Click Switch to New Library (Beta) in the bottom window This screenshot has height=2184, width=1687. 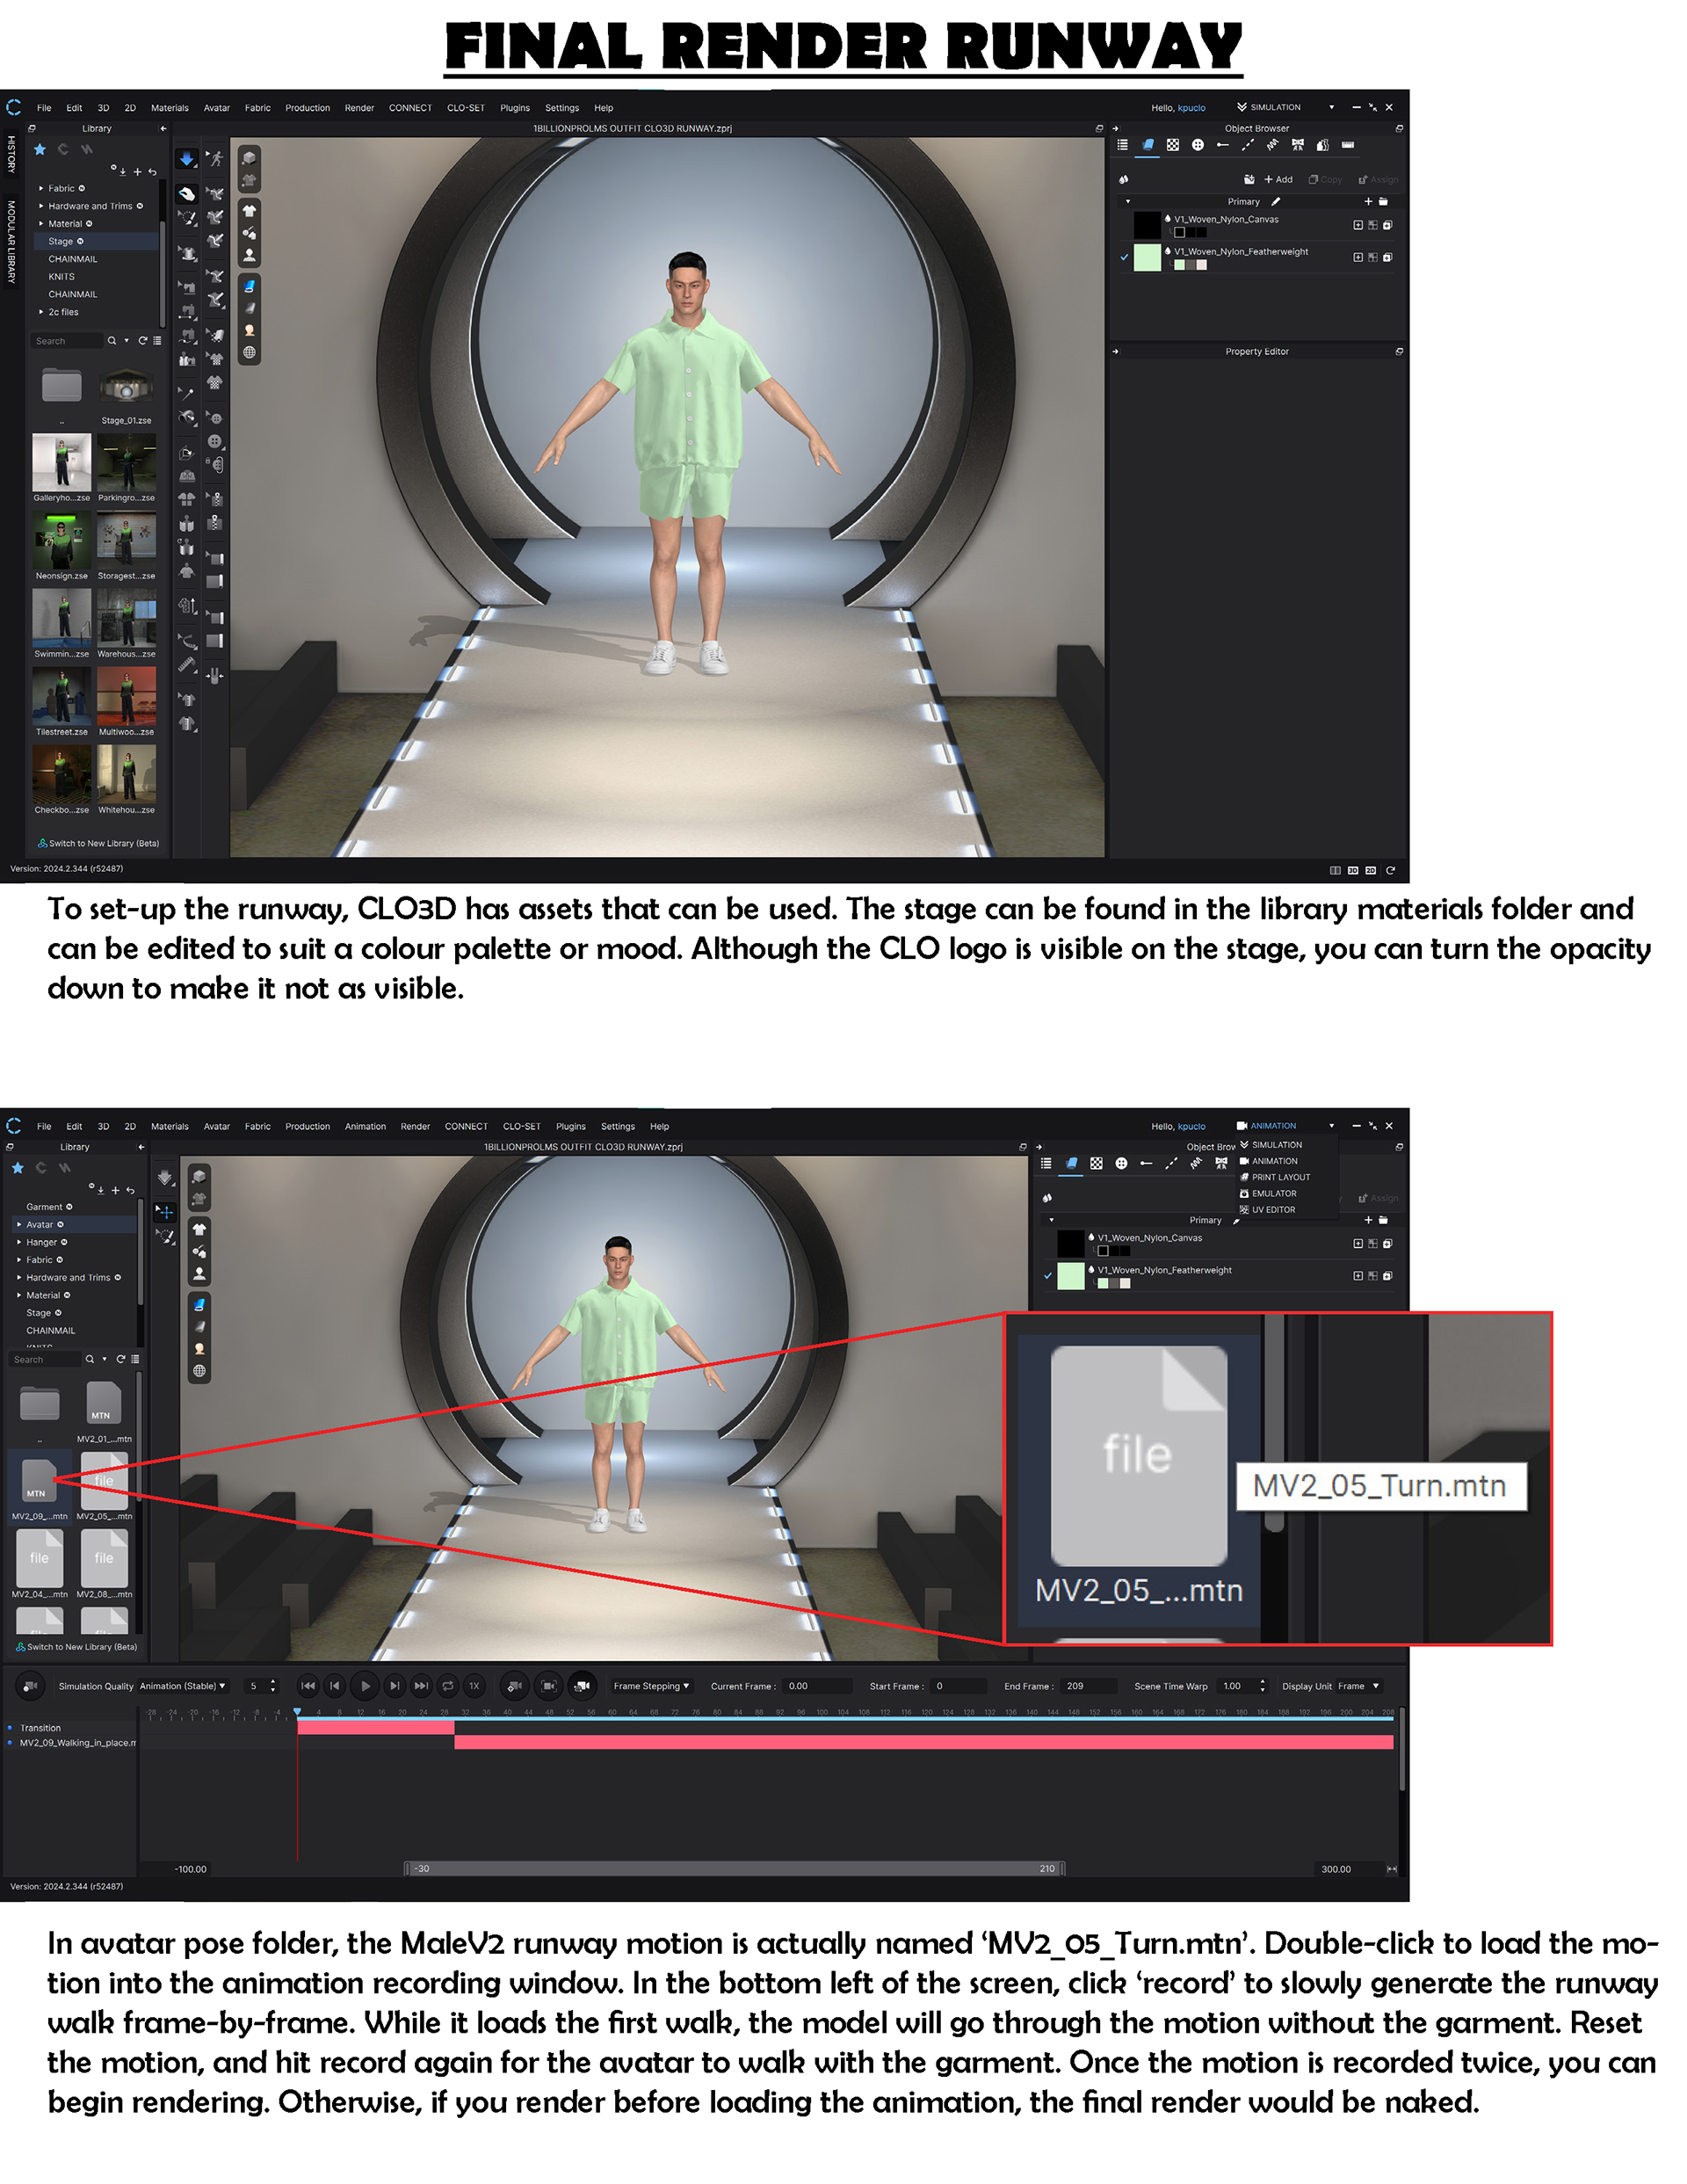(x=77, y=1647)
